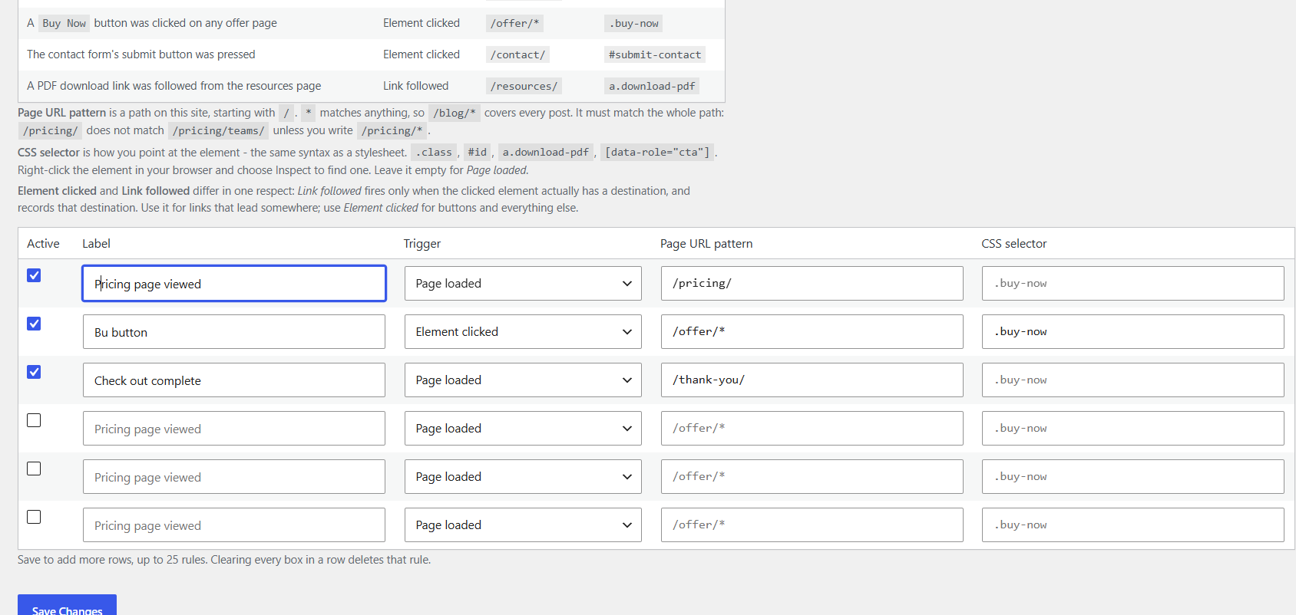Screen dimensions: 1296x615
Task: Open Trigger dropdown in last rule row
Action: (x=523, y=525)
